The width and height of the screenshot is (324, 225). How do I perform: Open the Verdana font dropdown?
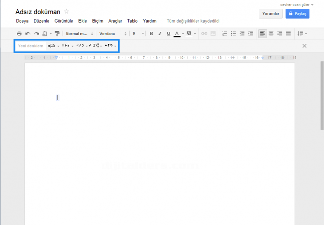[113, 34]
